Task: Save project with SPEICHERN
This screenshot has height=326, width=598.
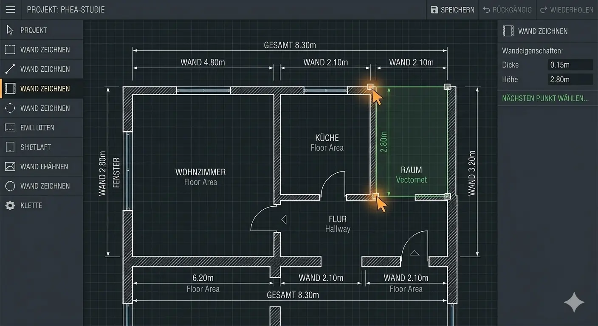Action: point(452,10)
